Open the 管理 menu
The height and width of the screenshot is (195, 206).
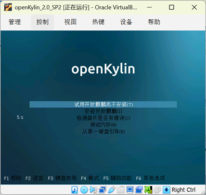(x=14, y=22)
